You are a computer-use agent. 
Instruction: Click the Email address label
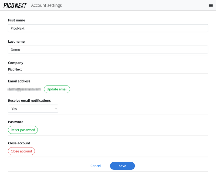tap(19, 81)
